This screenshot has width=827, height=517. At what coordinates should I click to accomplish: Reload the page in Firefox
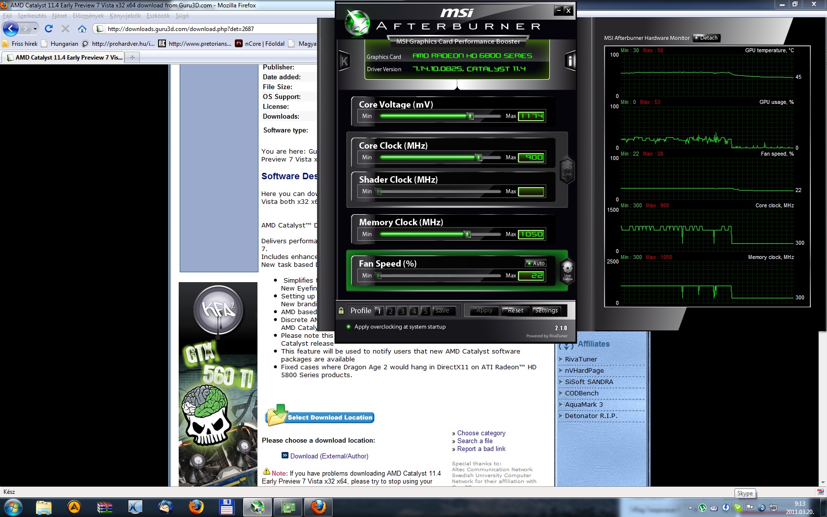point(48,29)
